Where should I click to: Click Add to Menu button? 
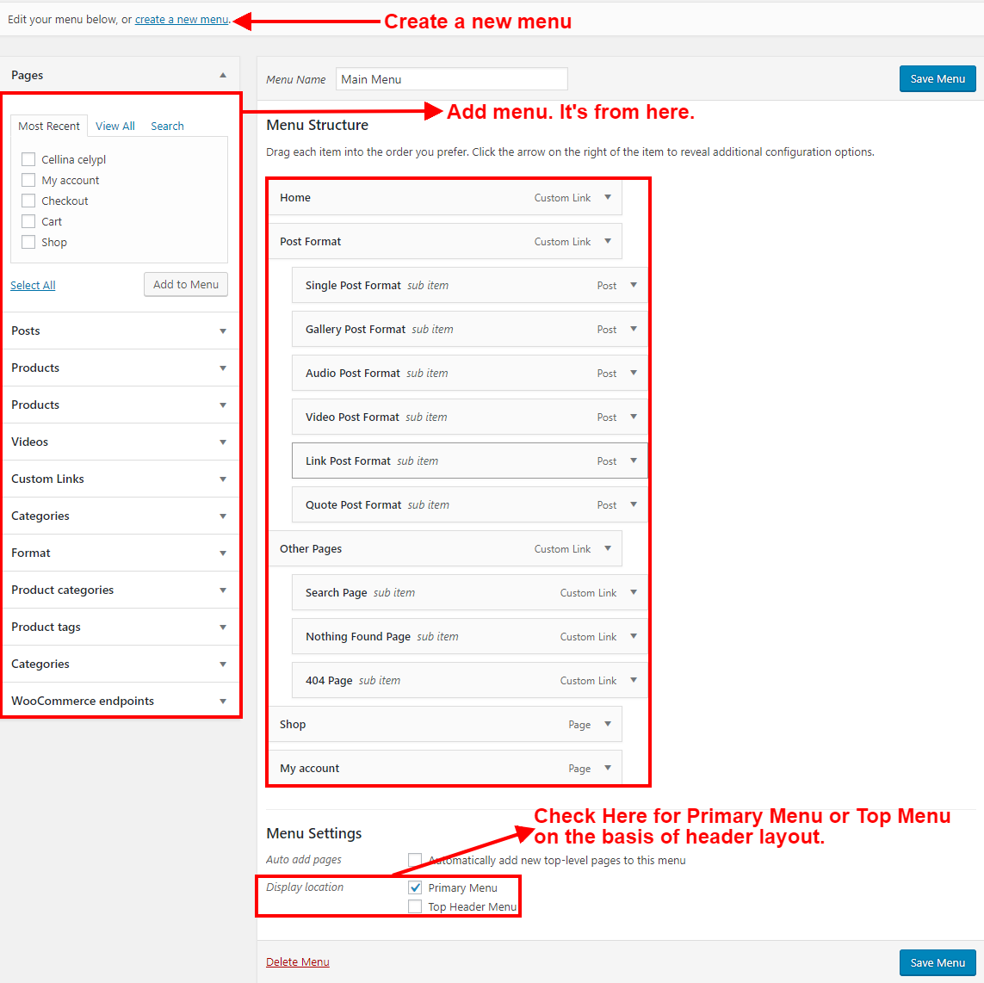pyautogui.click(x=186, y=284)
